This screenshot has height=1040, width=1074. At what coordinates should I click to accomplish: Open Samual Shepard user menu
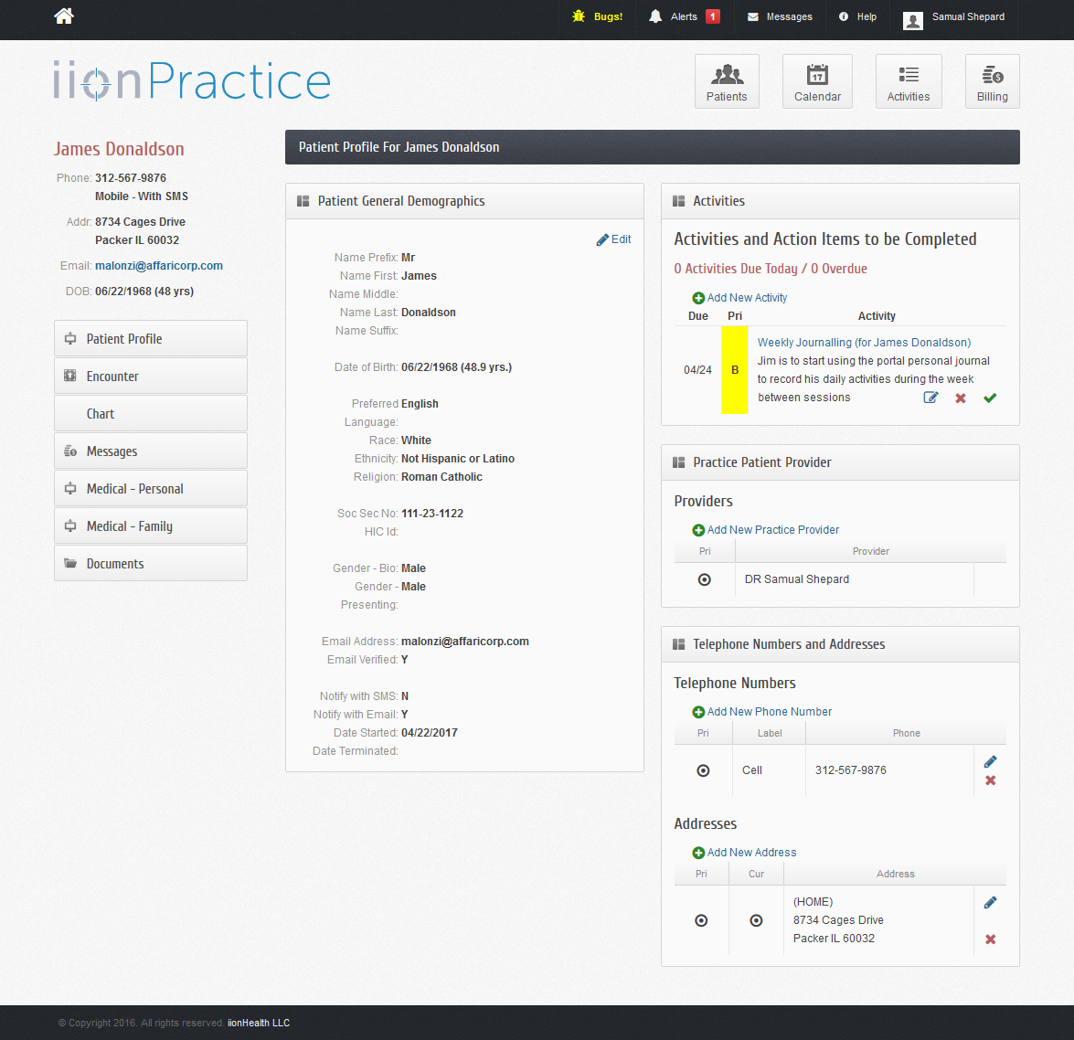point(954,17)
